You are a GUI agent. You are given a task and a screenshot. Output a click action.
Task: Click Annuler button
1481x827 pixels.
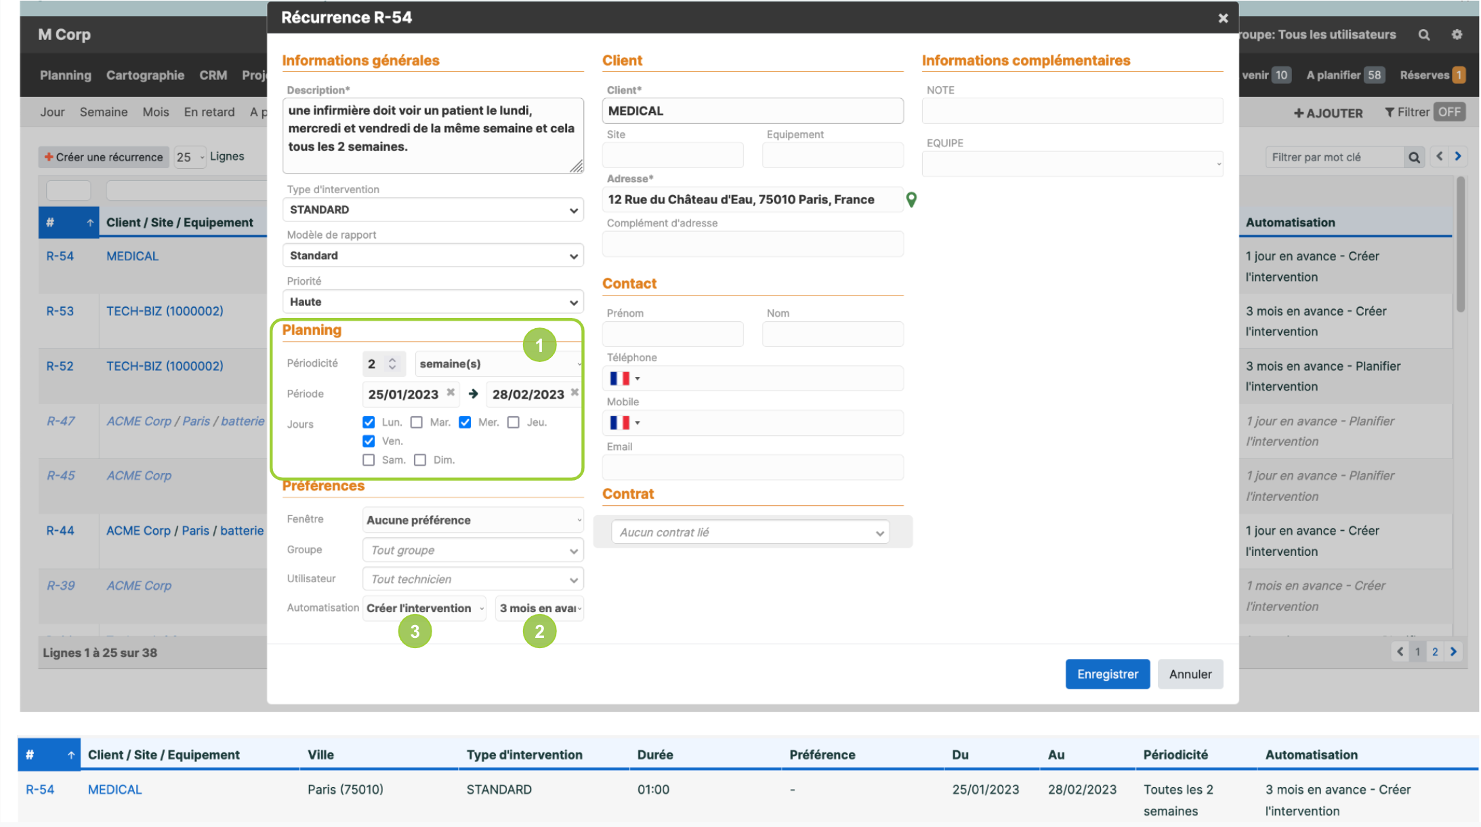point(1190,674)
